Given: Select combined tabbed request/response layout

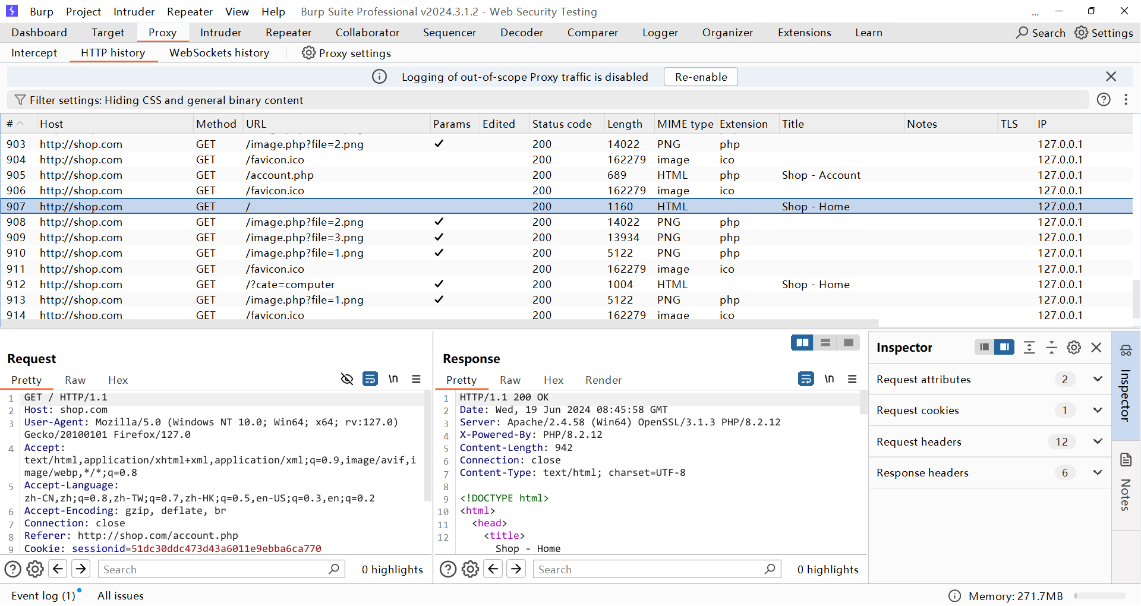Looking at the screenshot, I should click(x=849, y=343).
